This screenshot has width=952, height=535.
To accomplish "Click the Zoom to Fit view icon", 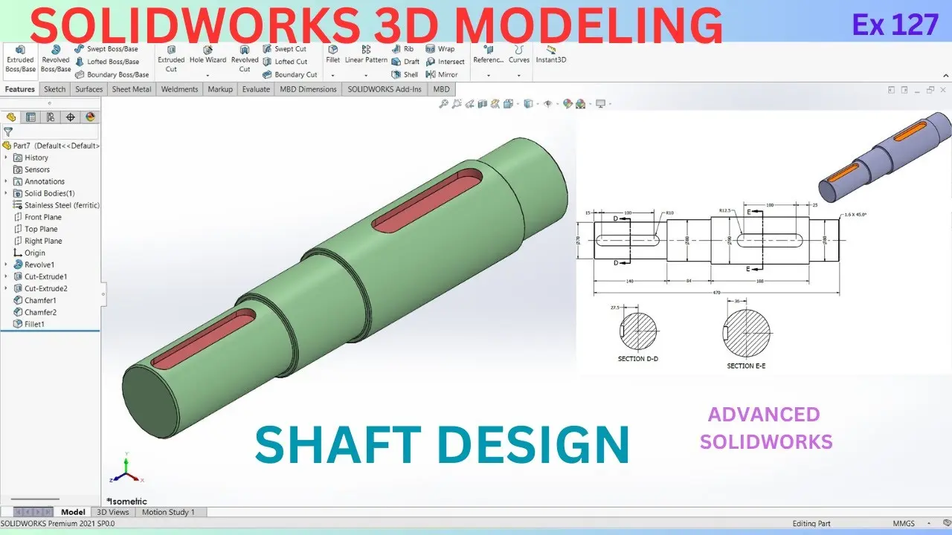I will coord(444,104).
